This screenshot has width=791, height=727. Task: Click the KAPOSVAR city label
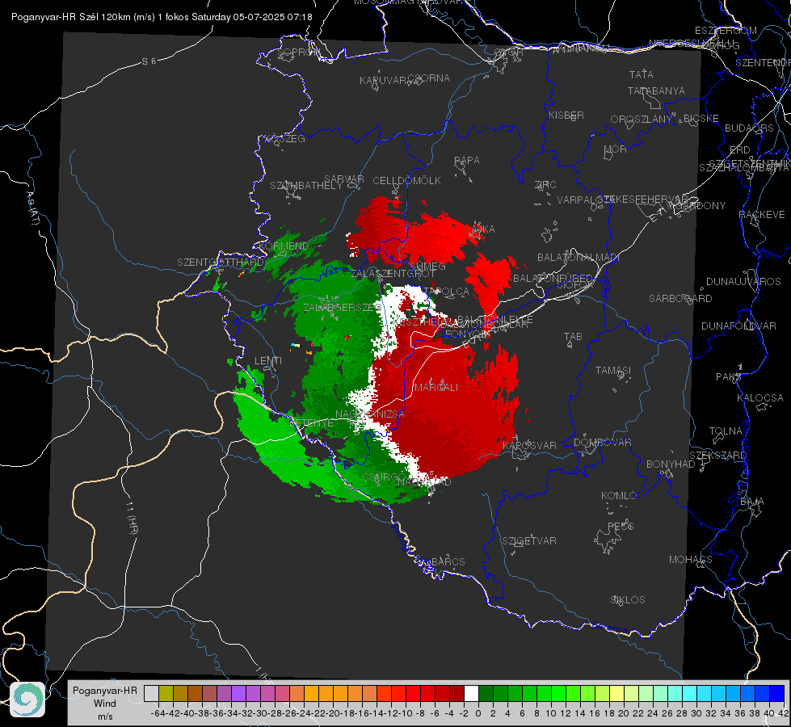pyautogui.click(x=530, y=445)
